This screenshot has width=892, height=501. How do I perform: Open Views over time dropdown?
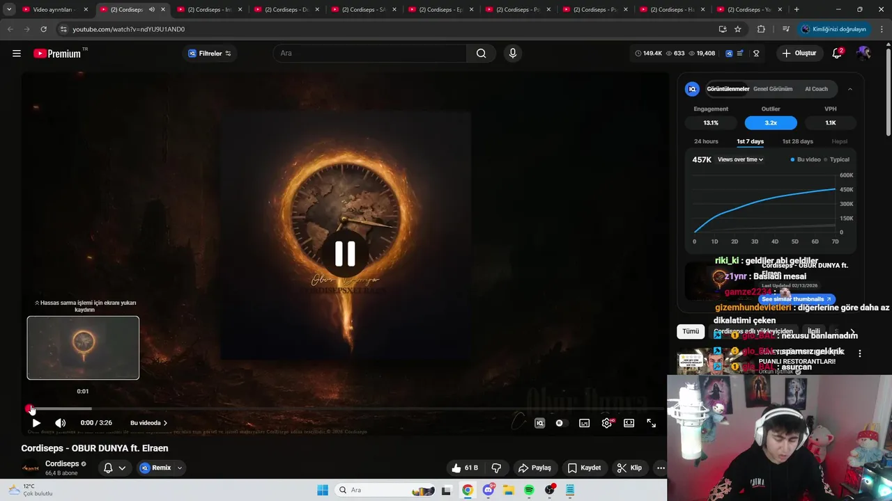click(x=740, y=159)
